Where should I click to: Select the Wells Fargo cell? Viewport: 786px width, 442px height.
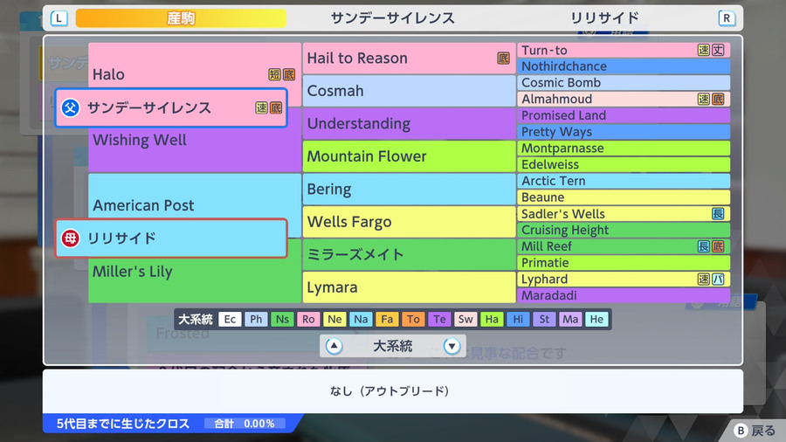click(x=409, y=222)
